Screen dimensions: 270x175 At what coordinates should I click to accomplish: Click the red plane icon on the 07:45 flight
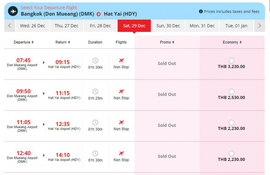121,60
